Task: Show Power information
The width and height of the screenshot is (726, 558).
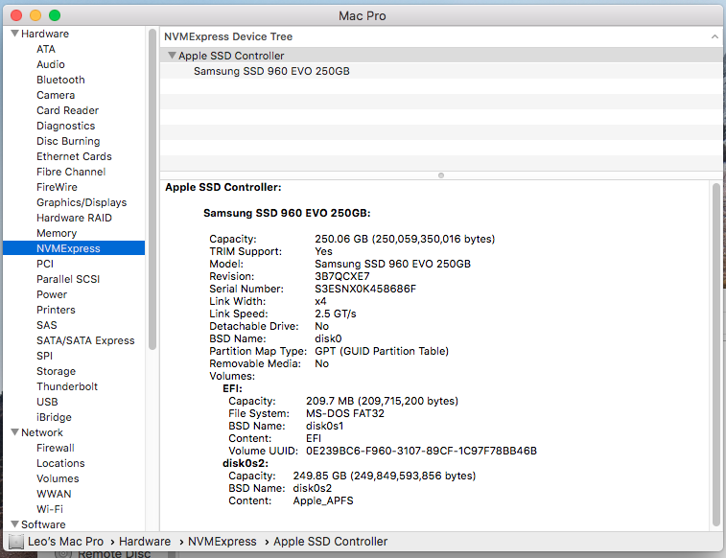Action: click(x=52, y=293)
